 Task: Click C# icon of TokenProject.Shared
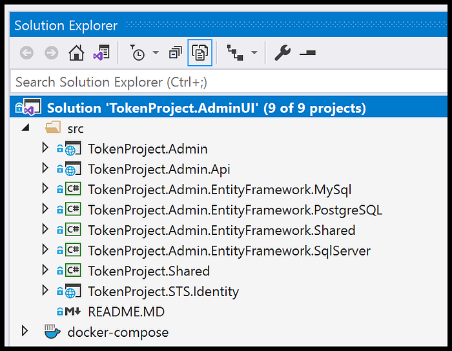click(x=73, y=270)
